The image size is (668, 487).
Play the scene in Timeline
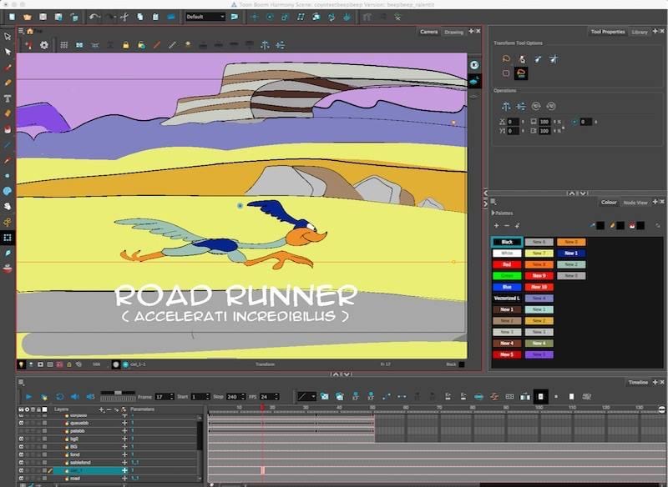coord(28,396)
